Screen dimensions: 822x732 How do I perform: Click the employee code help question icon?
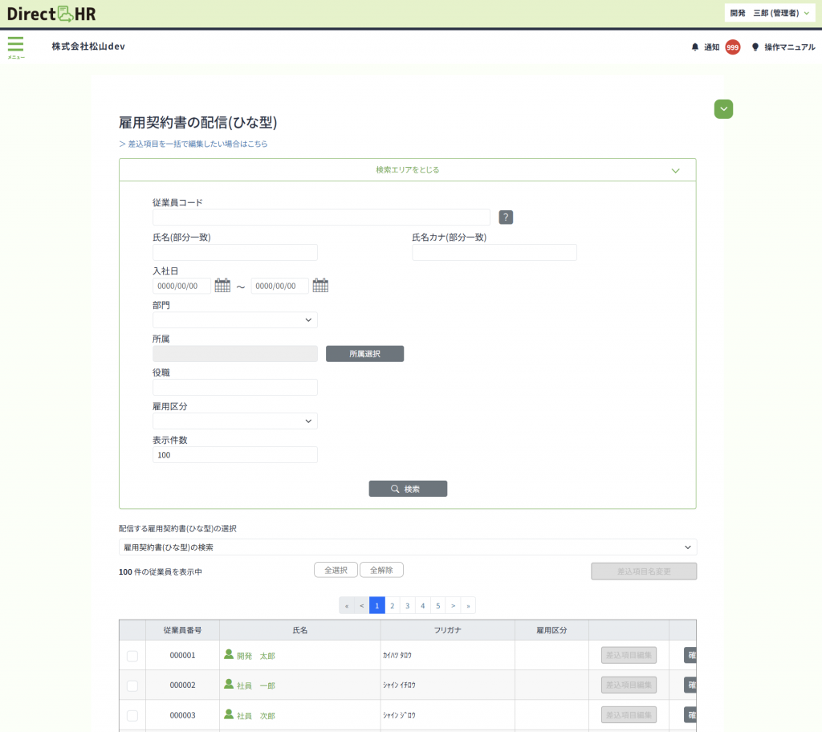pyautogui.click(x=506, y=218)
